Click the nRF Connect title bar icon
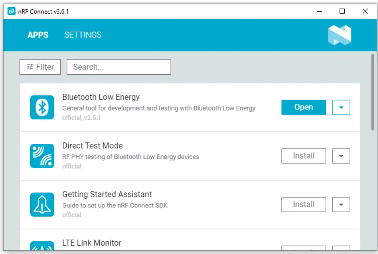This screenshot has width=378, height=254. point(11,11)
